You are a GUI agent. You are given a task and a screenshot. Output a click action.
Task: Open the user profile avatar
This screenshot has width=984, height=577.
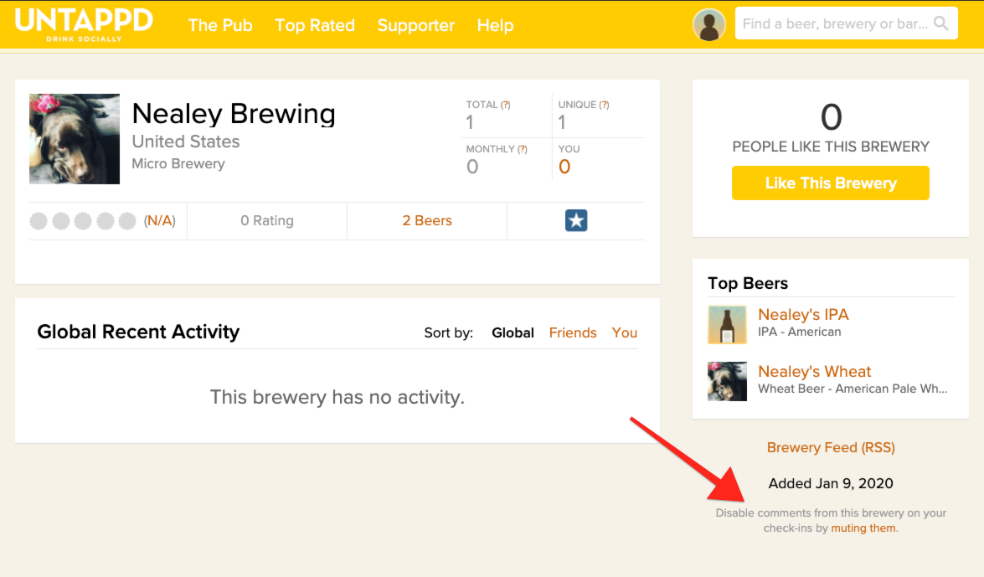coord(709,25)
